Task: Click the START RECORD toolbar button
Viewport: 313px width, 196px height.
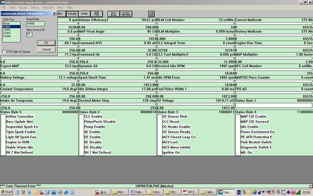Action: [x=126, y=14]
